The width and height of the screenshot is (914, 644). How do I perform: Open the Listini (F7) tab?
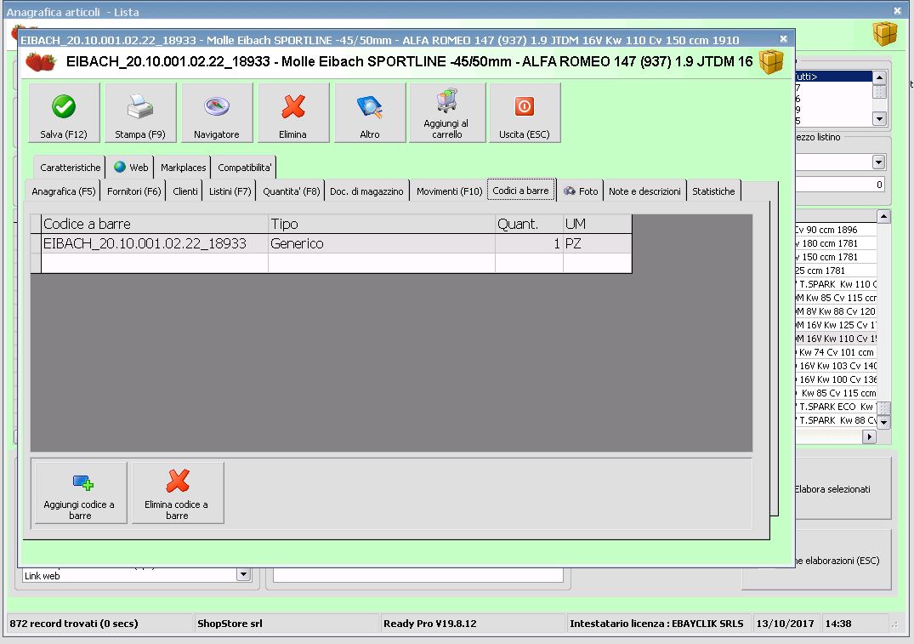click(230, 191)
